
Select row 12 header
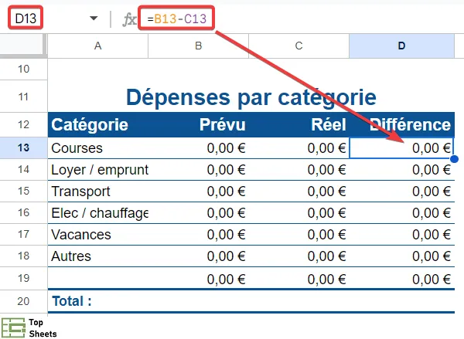(x=24, y=124)
